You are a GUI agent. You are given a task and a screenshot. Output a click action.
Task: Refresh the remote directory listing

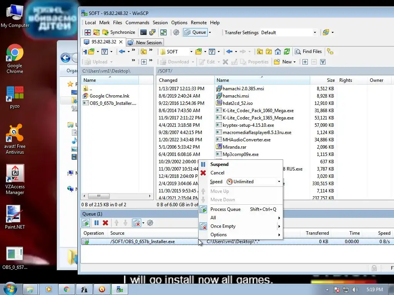pyautogui.click(x=287, y=52)
